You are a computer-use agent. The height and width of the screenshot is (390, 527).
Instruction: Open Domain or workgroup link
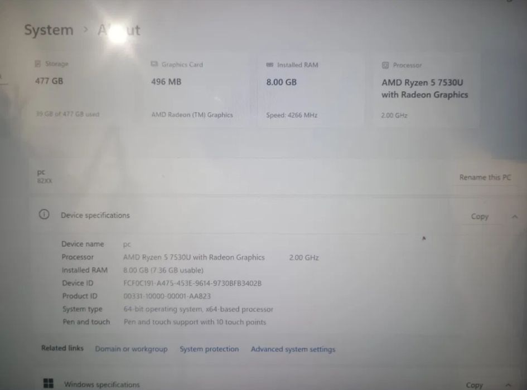click(x=132, y=349)
